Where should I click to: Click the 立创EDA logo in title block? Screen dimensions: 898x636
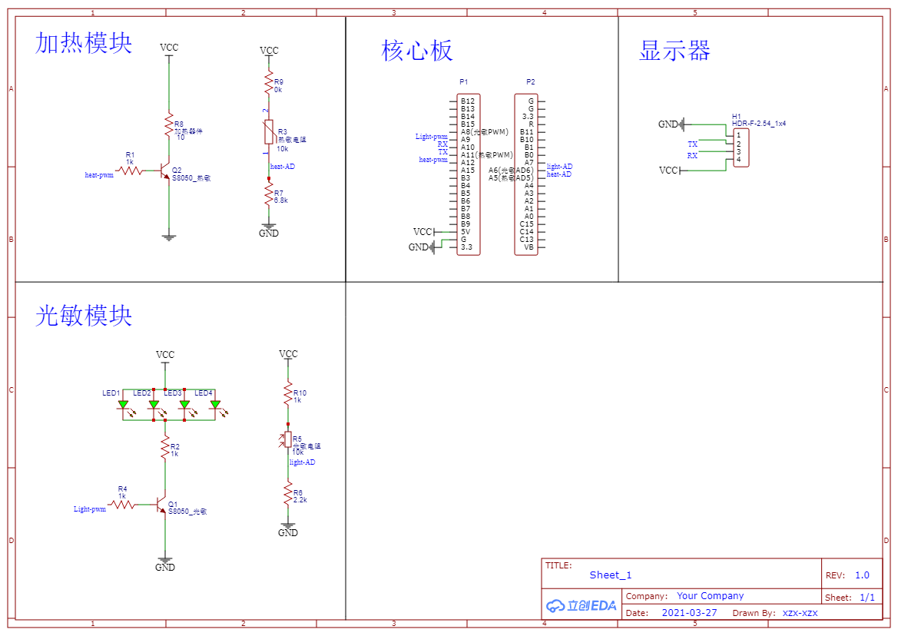click(582, 605)
